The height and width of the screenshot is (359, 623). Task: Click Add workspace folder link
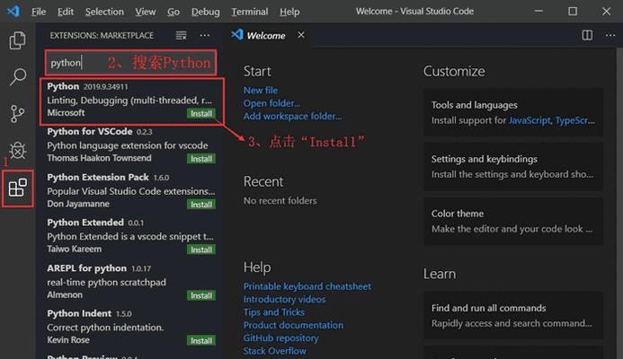[x=292, y=117]
